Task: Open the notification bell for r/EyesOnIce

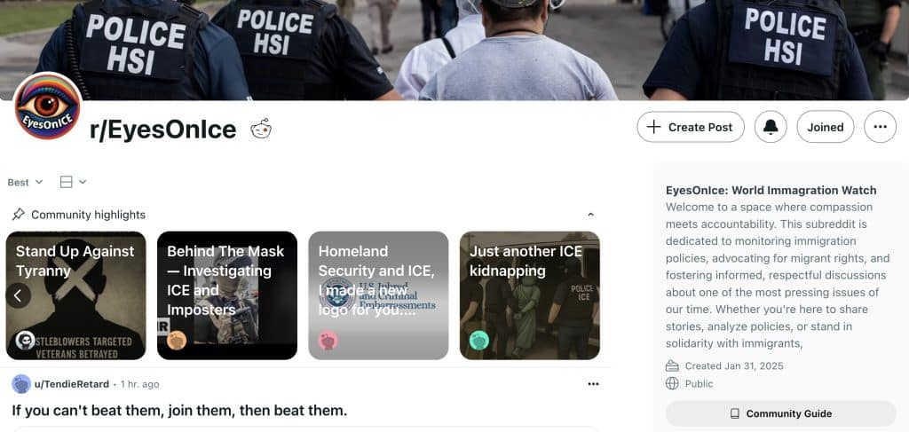Action: pyautogui.click(x=771, y=127)
